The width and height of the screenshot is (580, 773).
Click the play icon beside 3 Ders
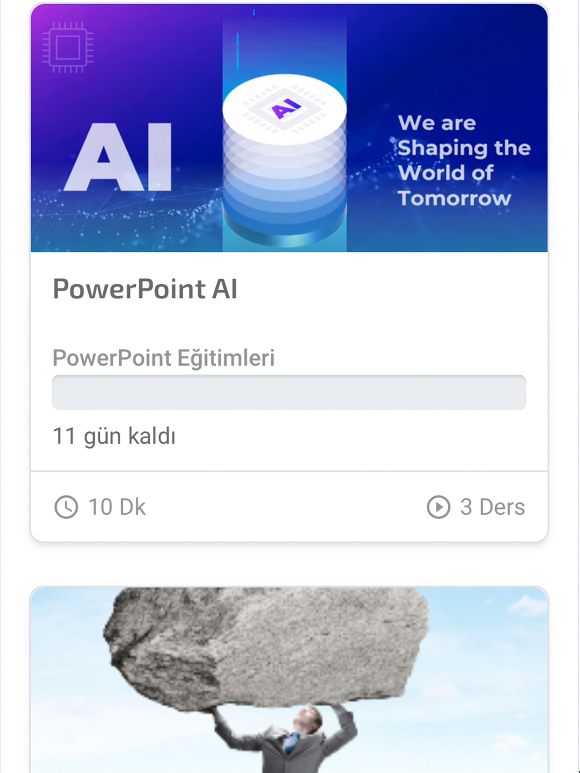click(438, 507)
